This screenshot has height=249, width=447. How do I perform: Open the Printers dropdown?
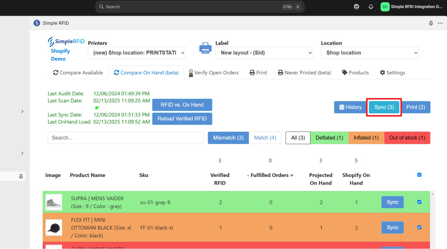(137, 53)
